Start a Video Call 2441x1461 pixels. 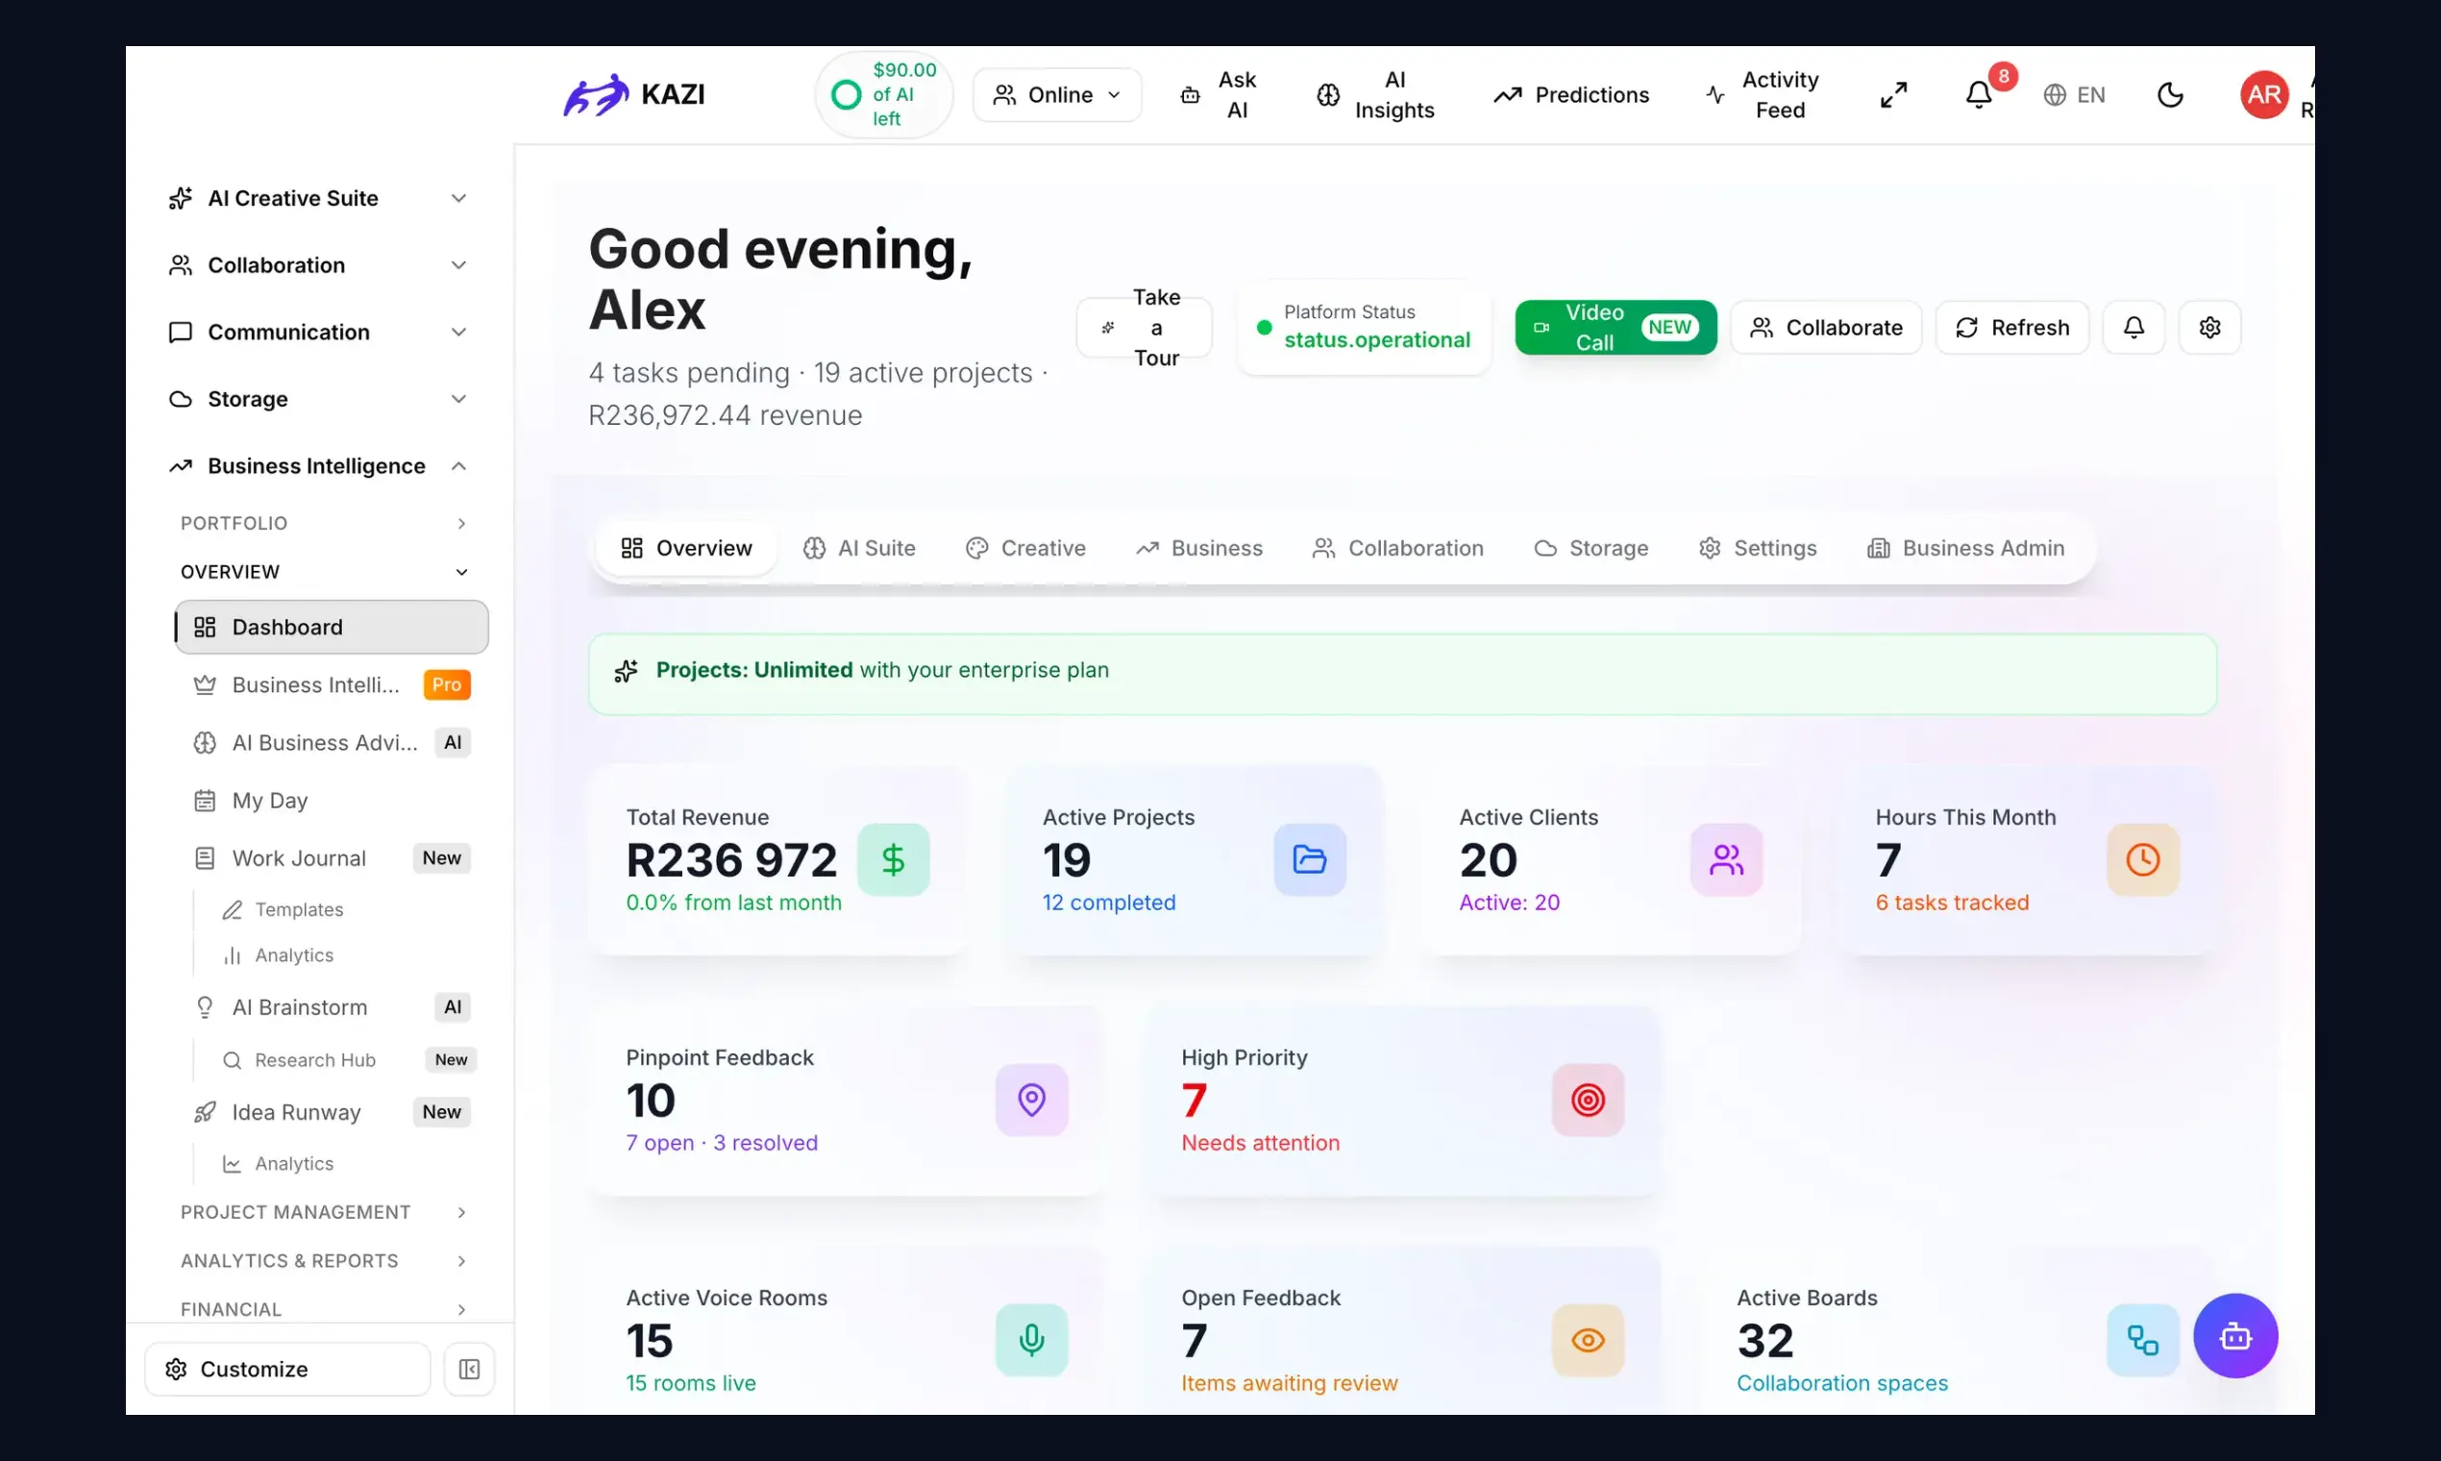[1615, 327]
